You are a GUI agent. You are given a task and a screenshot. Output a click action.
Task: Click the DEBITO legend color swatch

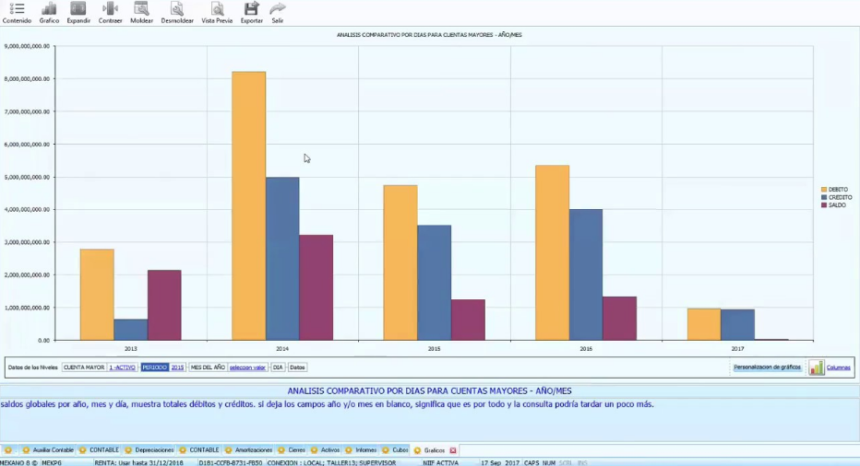[824, 190]
